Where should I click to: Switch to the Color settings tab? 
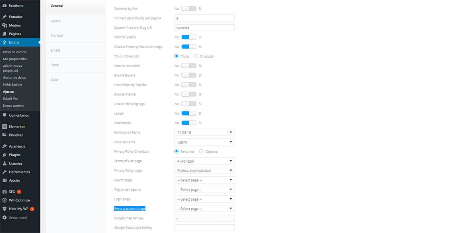pos(75,80)
